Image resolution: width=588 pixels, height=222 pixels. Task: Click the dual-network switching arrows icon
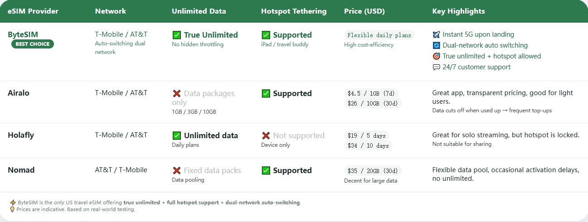(436, 45)
